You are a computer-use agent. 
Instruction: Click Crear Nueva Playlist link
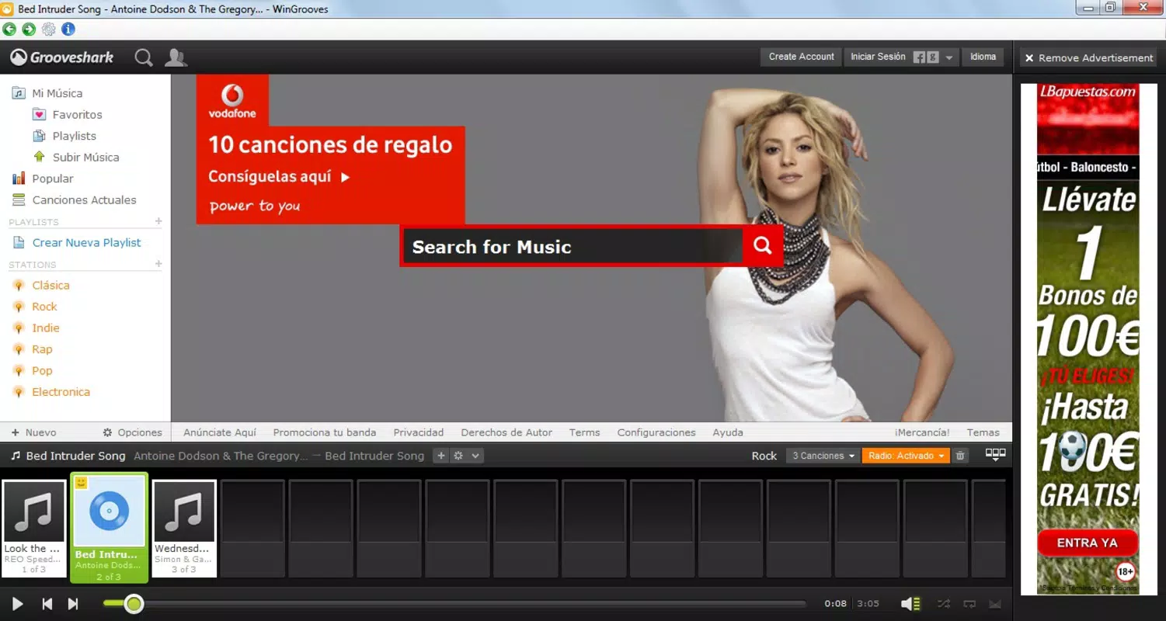(86, 242)
